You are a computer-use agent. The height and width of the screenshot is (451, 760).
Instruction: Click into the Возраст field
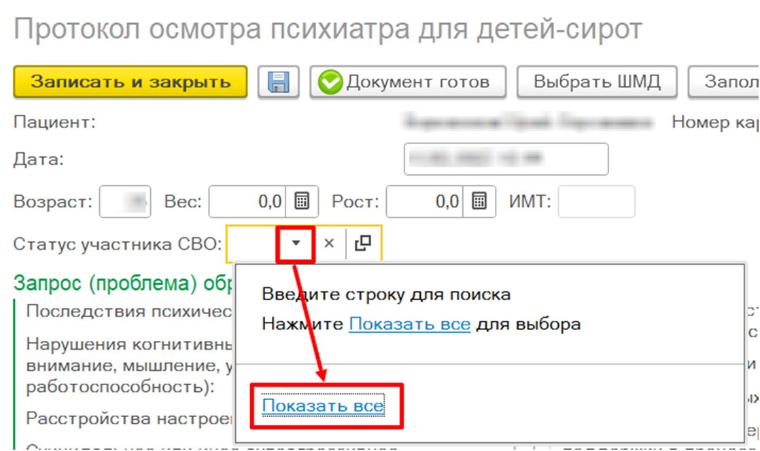pyautogui.click(x=125, y=201)
